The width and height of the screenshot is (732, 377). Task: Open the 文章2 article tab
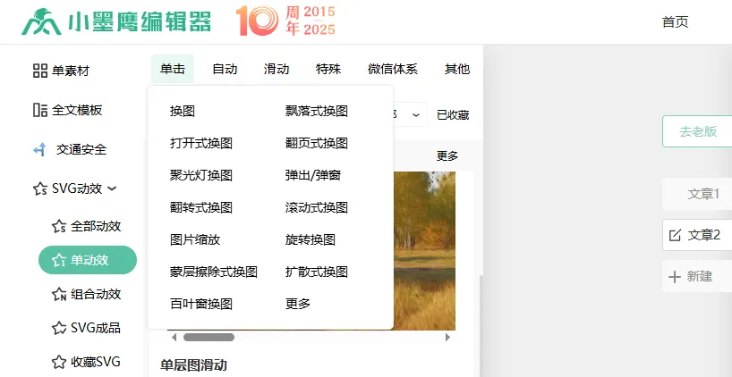click(697, 235)
